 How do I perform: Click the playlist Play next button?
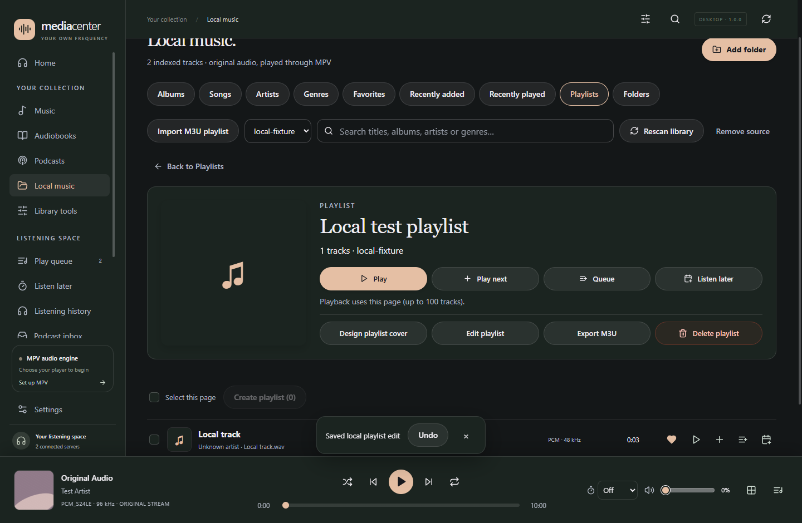click(485, 279)
